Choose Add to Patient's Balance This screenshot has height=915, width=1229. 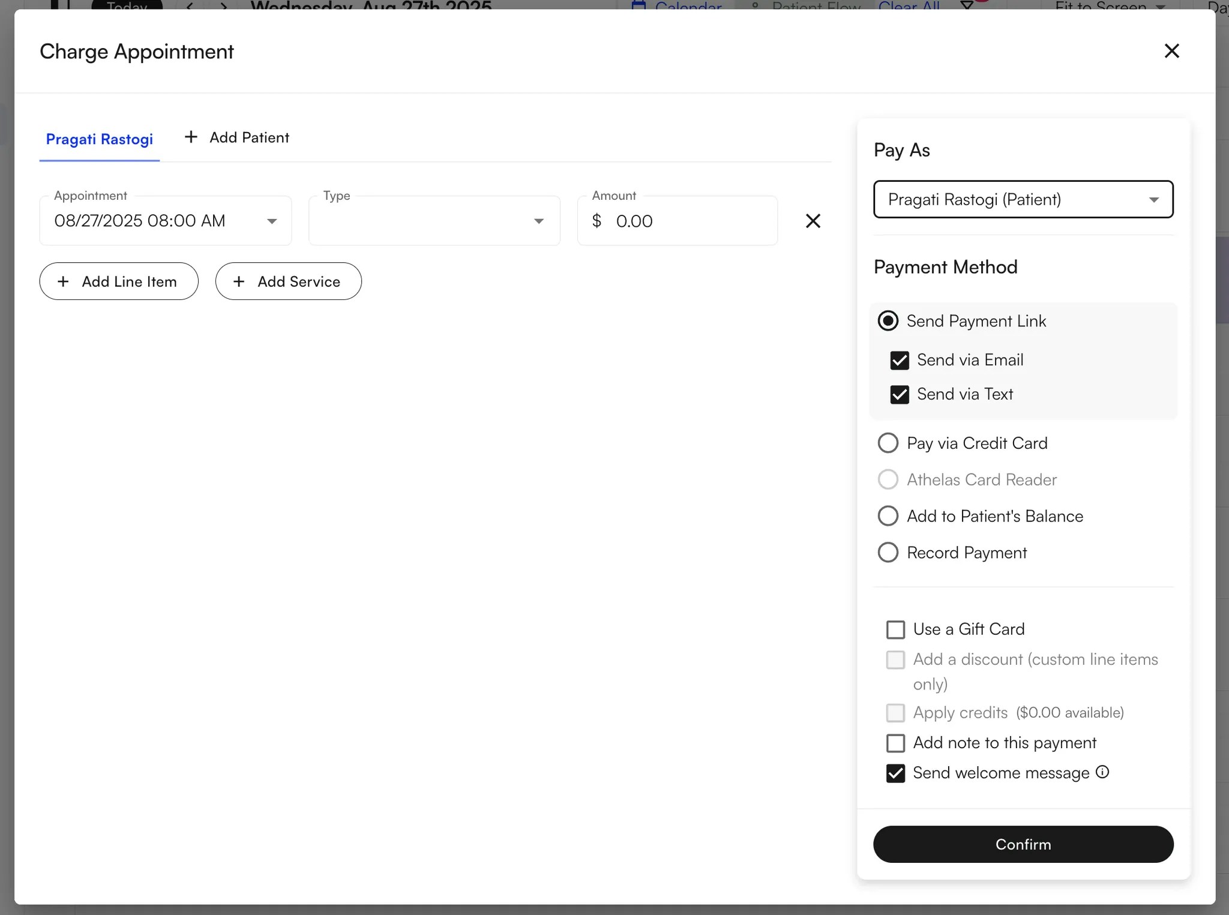tap(888, 516)
